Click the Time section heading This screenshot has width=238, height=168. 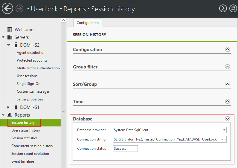78,102
